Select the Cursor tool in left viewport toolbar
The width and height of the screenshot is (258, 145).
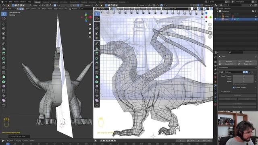click(4, 19)
